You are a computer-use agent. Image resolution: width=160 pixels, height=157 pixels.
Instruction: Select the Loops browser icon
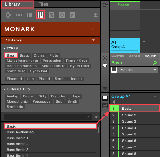[62, 15]
